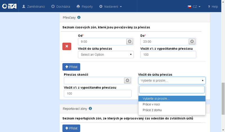225x132 pixels.
Task: Click the clock icon beside the Od field
Action: coord(129,41)
